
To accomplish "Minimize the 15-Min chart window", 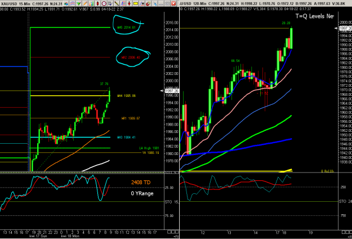I will pos(161,3).
